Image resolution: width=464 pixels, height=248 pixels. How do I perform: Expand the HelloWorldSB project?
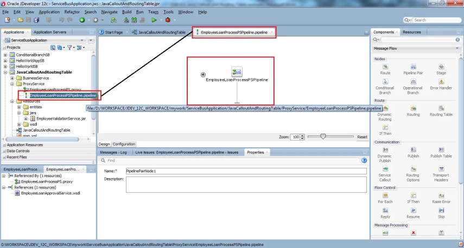coord(5,67)
